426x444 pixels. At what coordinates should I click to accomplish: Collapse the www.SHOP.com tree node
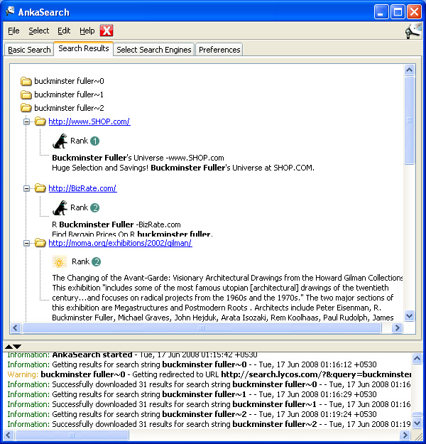(27, 121)
